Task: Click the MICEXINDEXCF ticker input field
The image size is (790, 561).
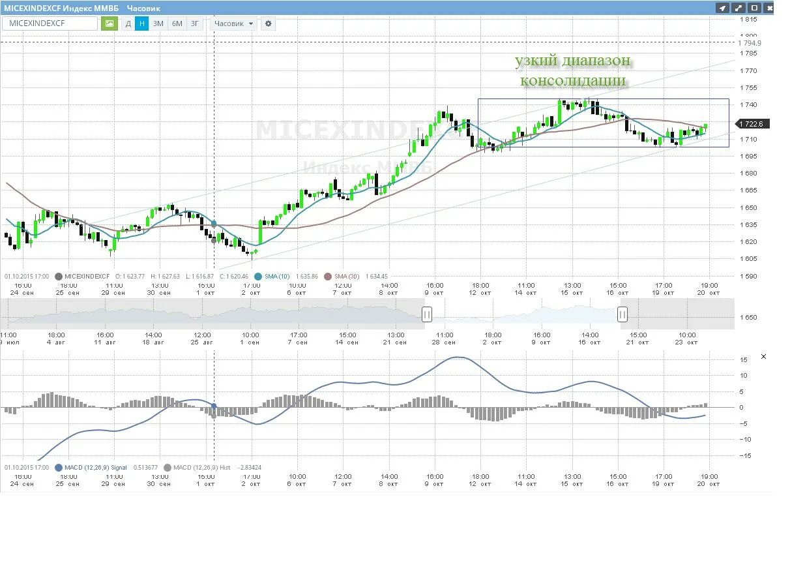Action: pos(50,23)
